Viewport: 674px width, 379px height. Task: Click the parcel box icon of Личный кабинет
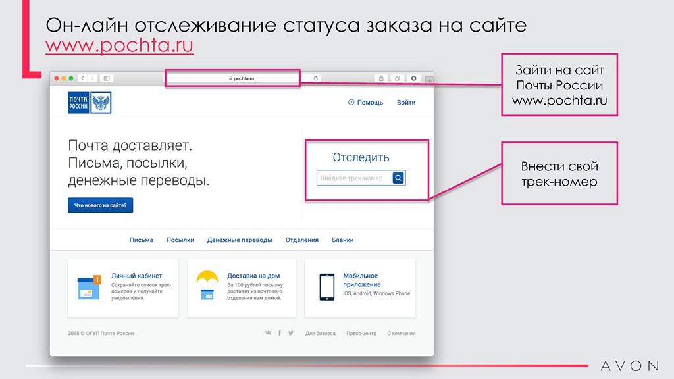89,287
